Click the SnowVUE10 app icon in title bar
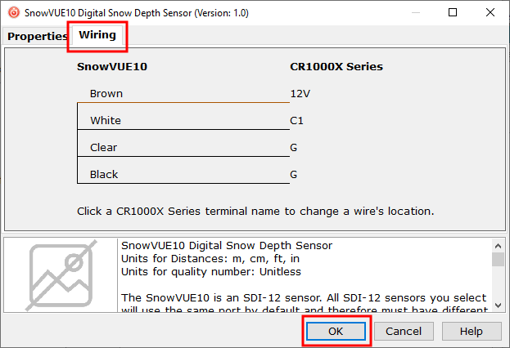The height and width of the screenshot is (348, 510). pyautogui.click(x=12, y=13)
